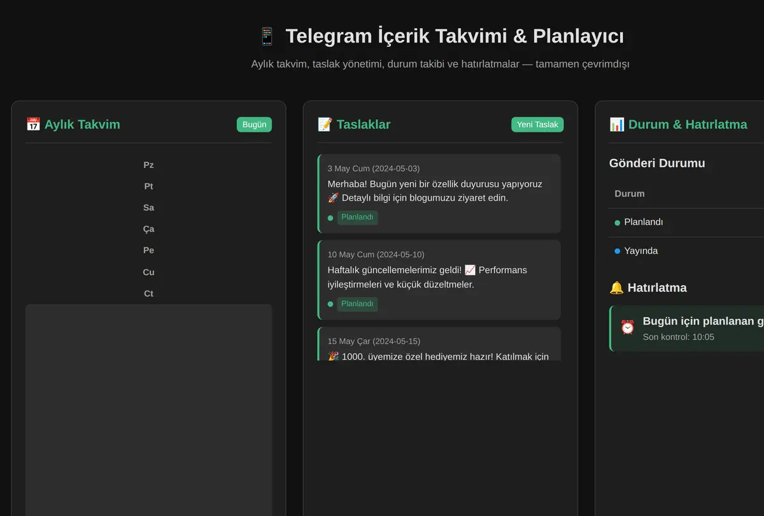Click the page title Telegram İçerik Takvimi
Image resolution: width=764 pixels, height=516 pixels.
click(455, 36)
